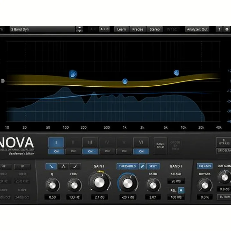Toggle the EQ GAIN button

[205, 166]
